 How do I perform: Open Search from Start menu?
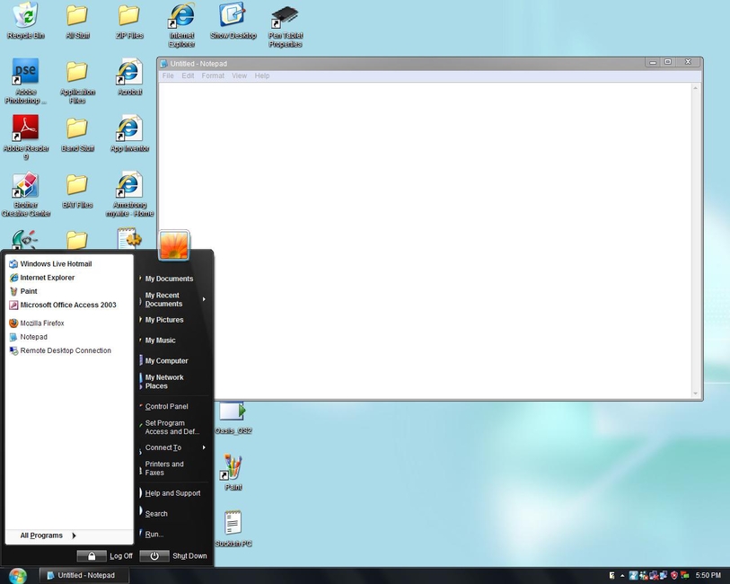point(173,513)
